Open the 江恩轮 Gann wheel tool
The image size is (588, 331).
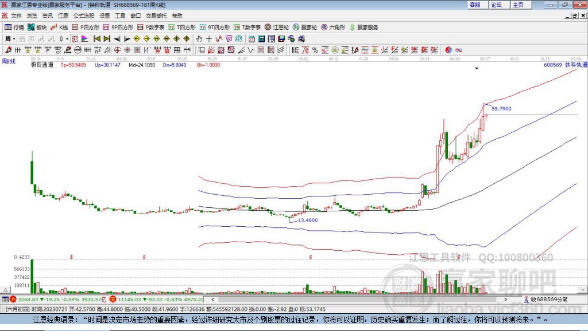(277, 27)
